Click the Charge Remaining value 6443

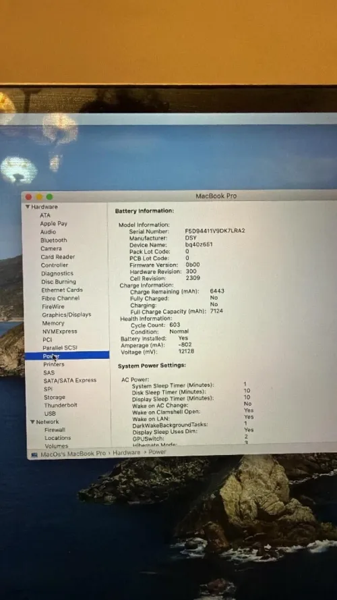[x=217, y=291]
